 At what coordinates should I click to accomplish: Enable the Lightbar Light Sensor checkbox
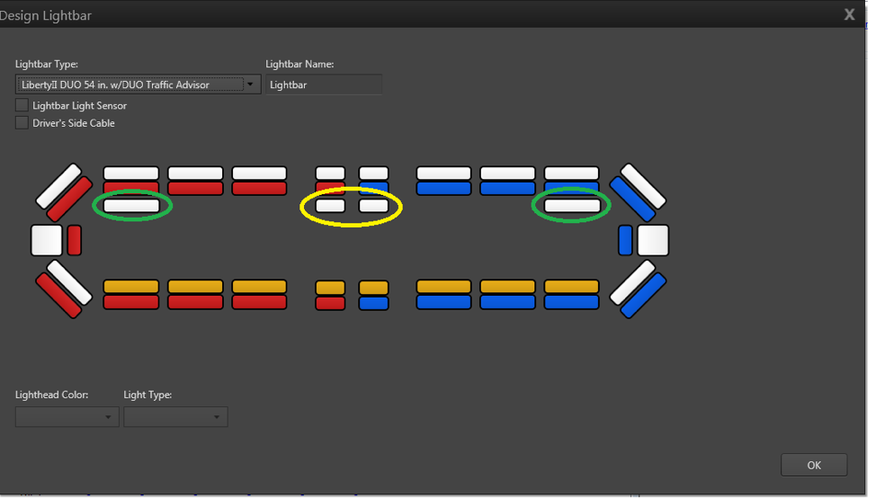pos(22,105)
